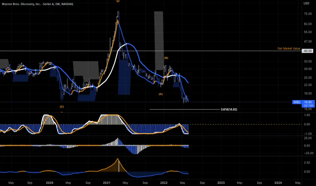Select the (B) wave label

click(x=166, y=58)
